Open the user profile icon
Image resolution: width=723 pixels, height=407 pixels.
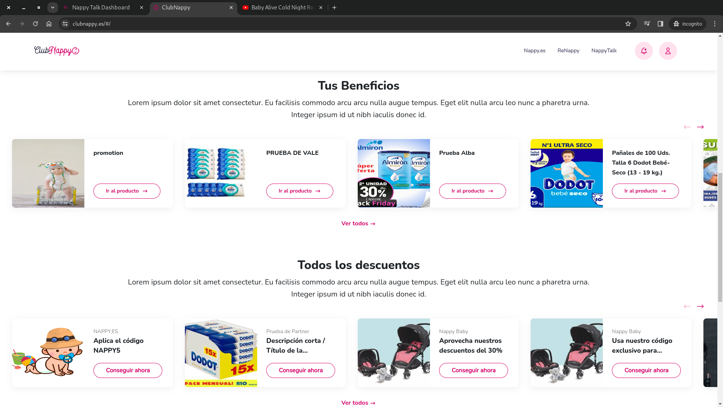pos(668,51)
